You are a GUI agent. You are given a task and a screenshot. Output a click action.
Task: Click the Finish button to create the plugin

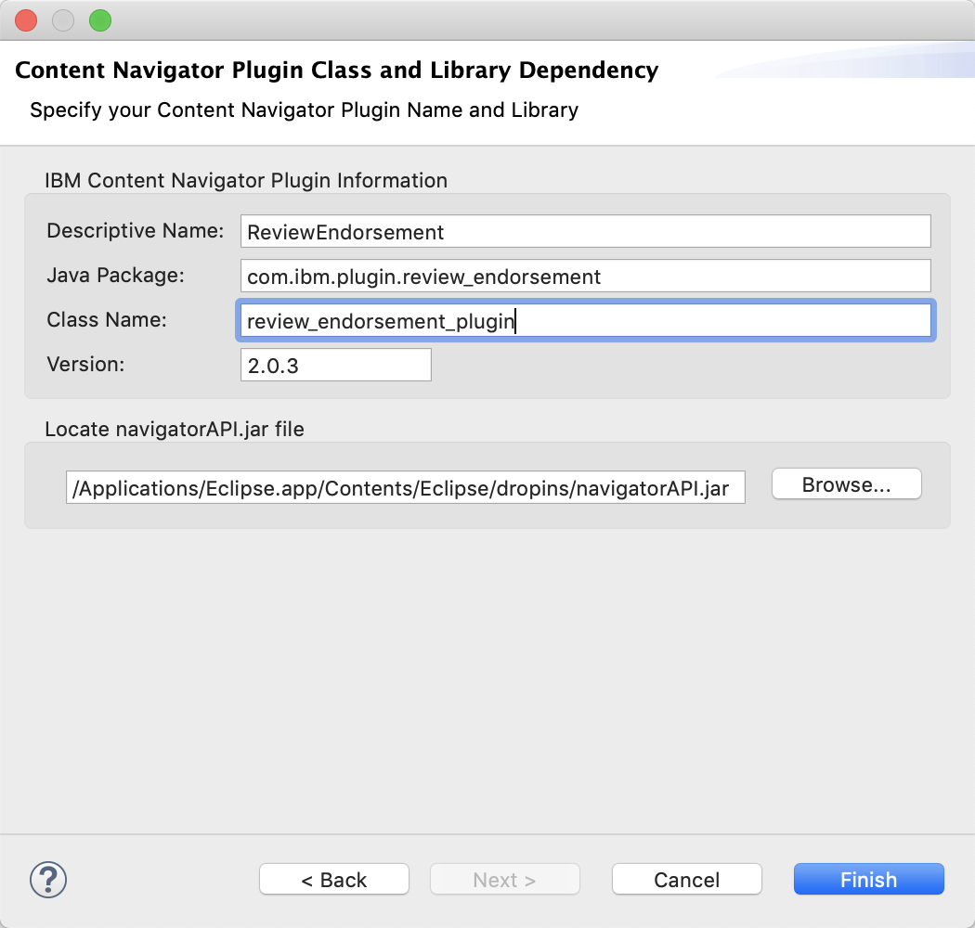[867, 879]
